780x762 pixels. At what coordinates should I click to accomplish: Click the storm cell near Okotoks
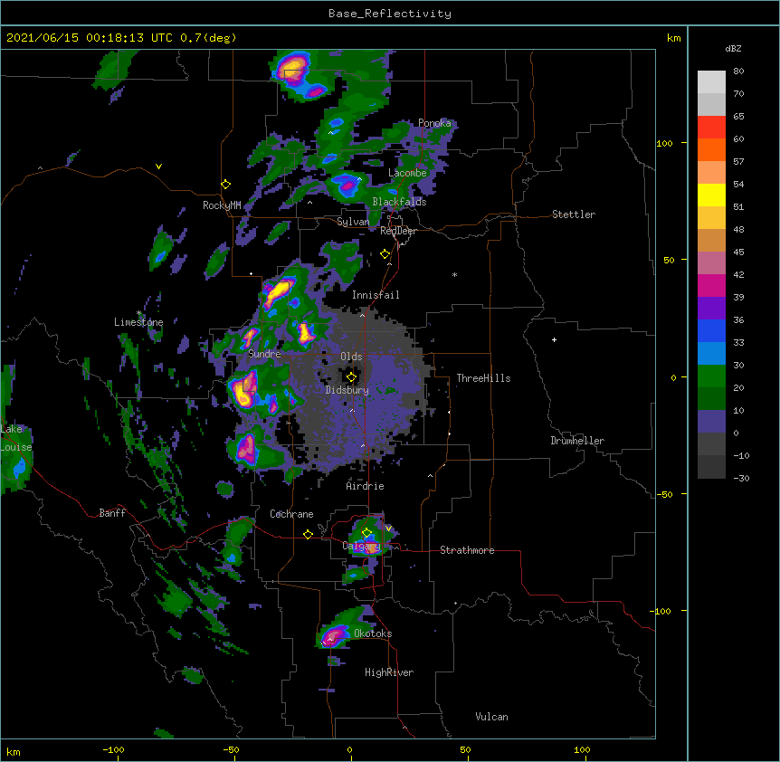tap(334, 635)
